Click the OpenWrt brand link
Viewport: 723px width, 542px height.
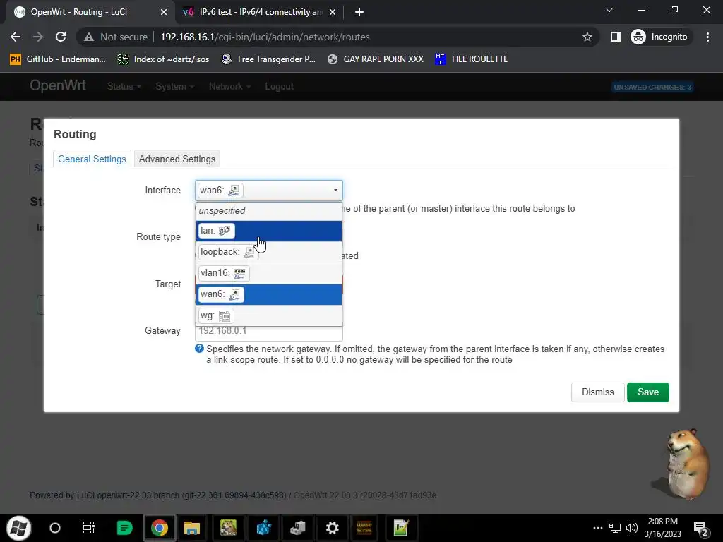(58, 85)
